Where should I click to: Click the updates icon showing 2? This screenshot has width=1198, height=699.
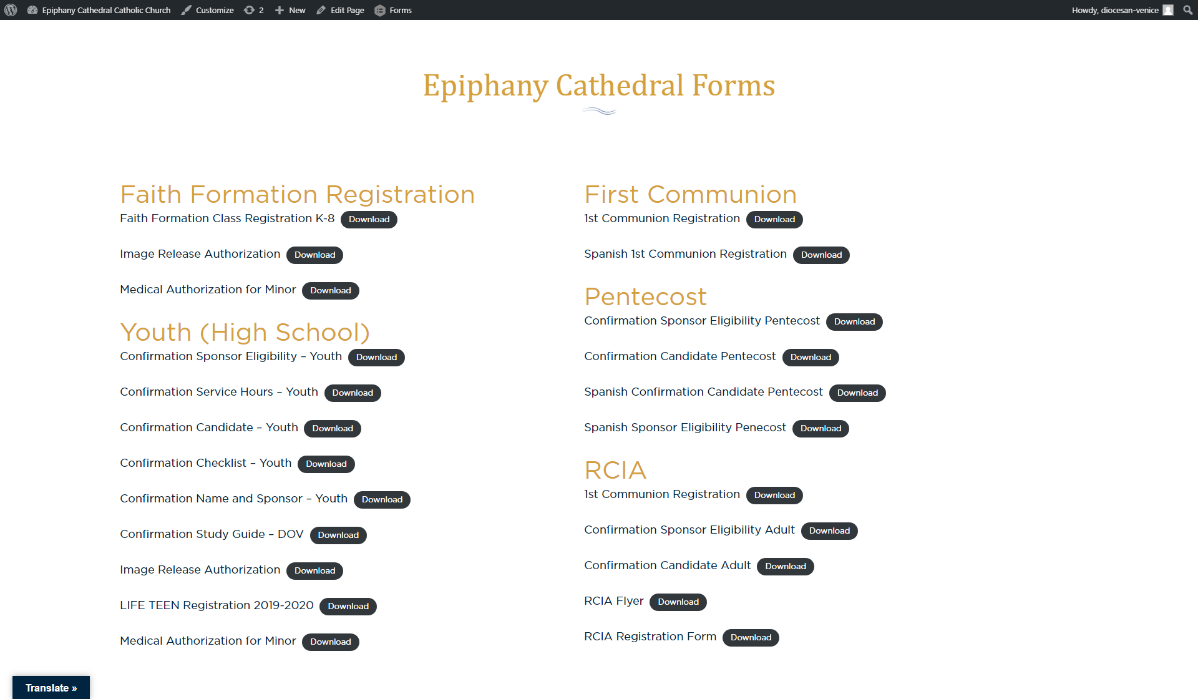pyautogui.click(x=250, y=10)
